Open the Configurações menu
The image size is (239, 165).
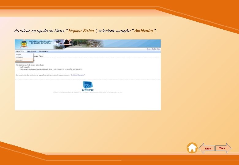tap(44, 51)
